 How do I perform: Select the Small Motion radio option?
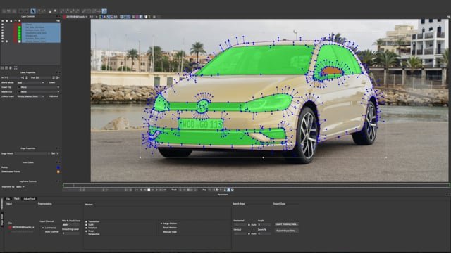[161, 228]
